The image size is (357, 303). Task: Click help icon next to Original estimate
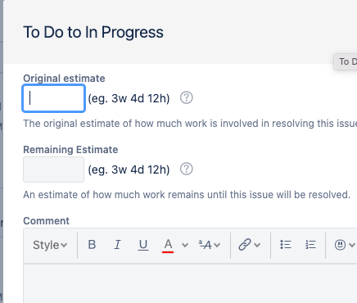coord(187,97)
